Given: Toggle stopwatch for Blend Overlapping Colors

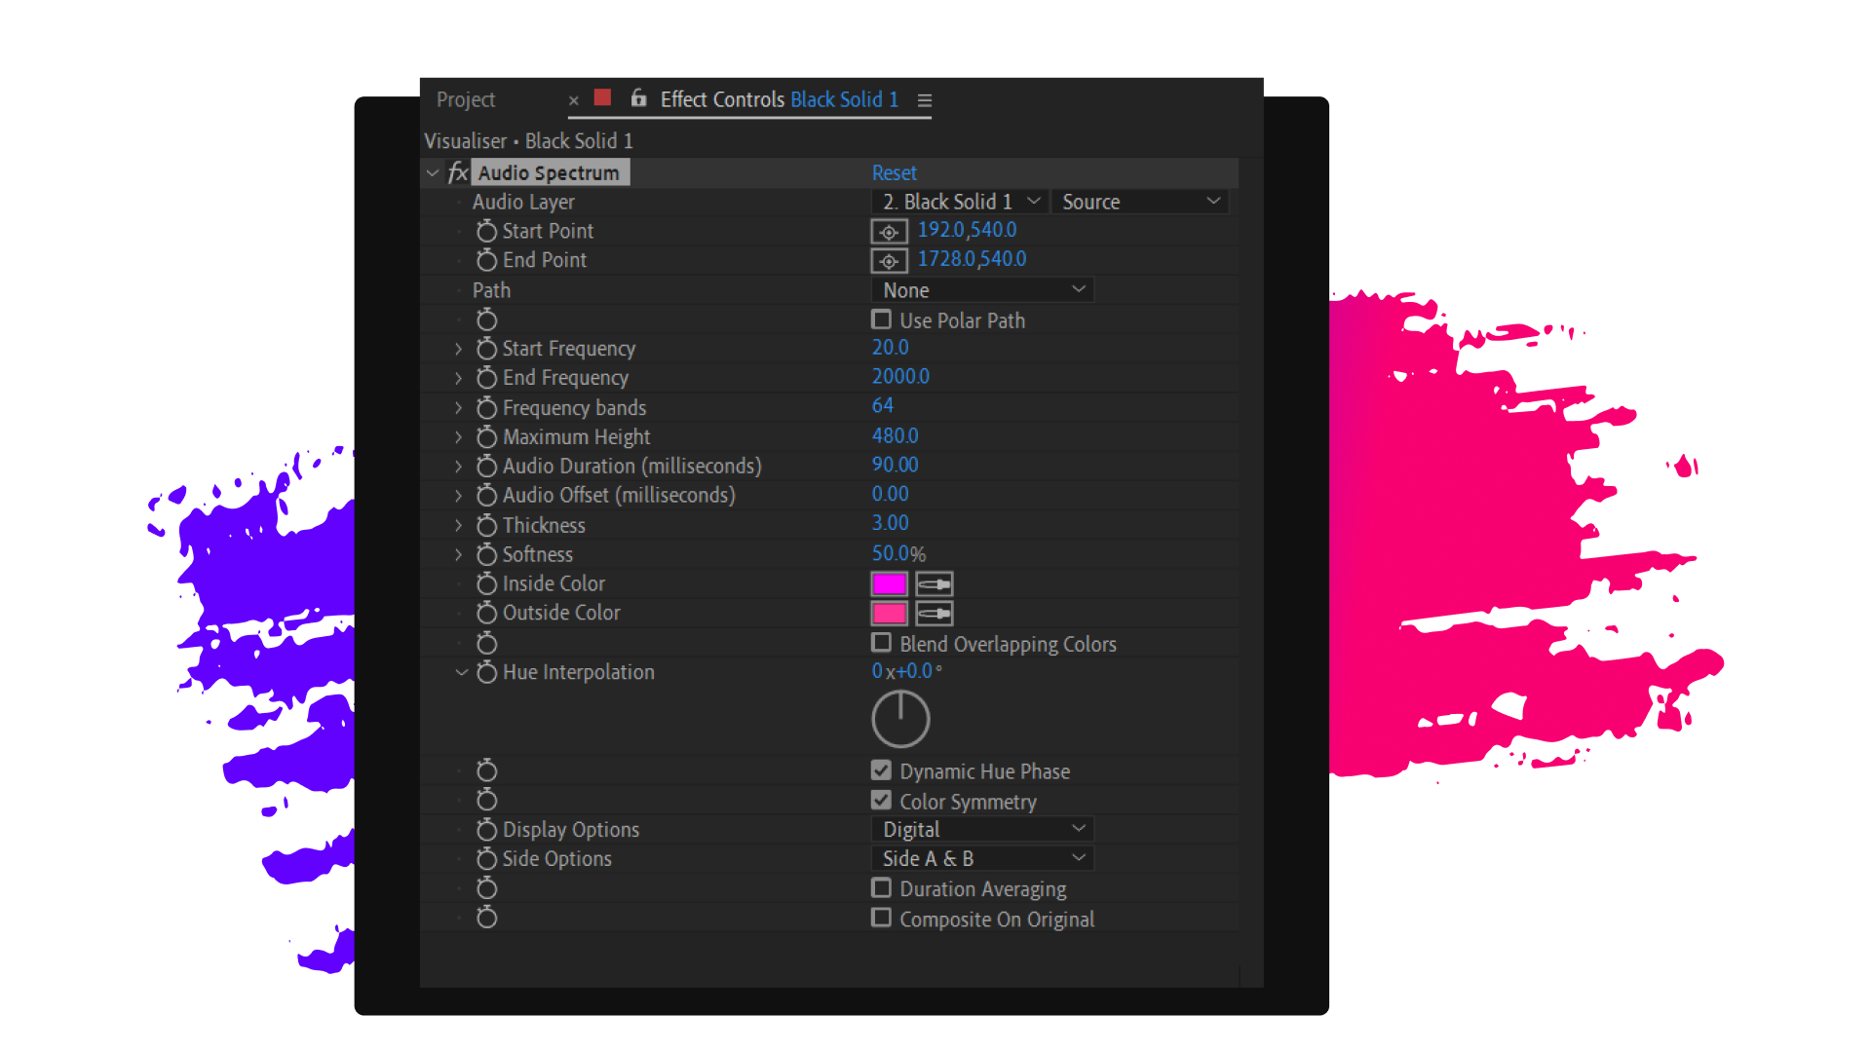Looking at the screenshot, I should tap(486, 643).
